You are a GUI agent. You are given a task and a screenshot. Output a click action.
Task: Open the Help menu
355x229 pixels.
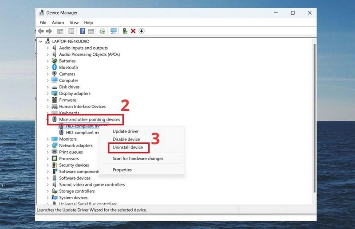[x=88, y=23]
